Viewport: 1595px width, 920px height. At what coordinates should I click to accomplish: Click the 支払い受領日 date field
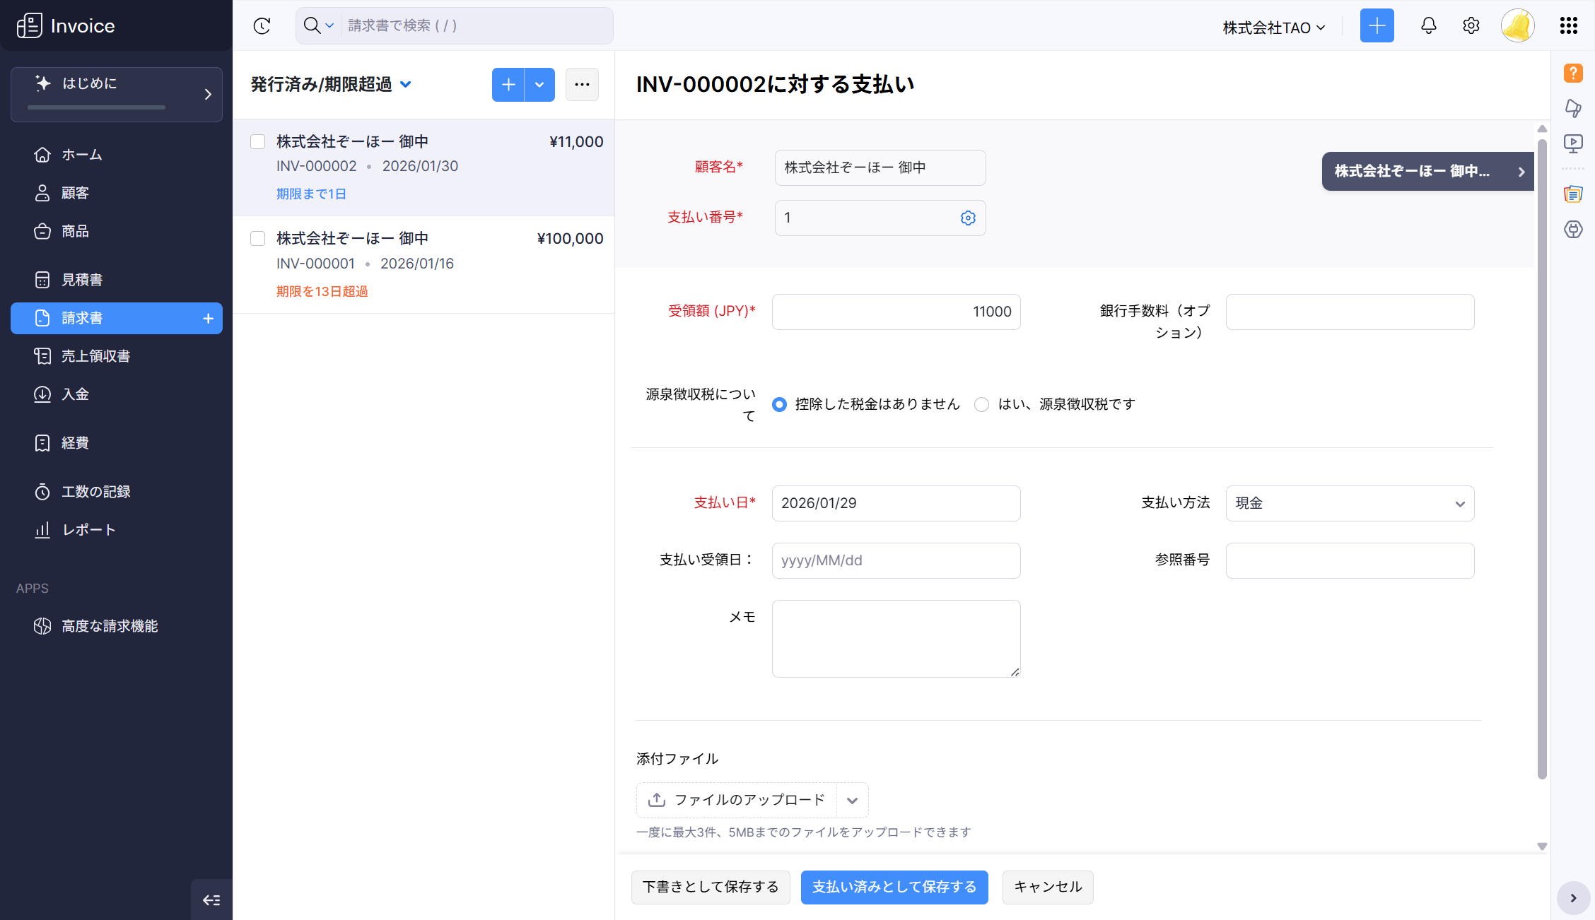pos(895,560)
